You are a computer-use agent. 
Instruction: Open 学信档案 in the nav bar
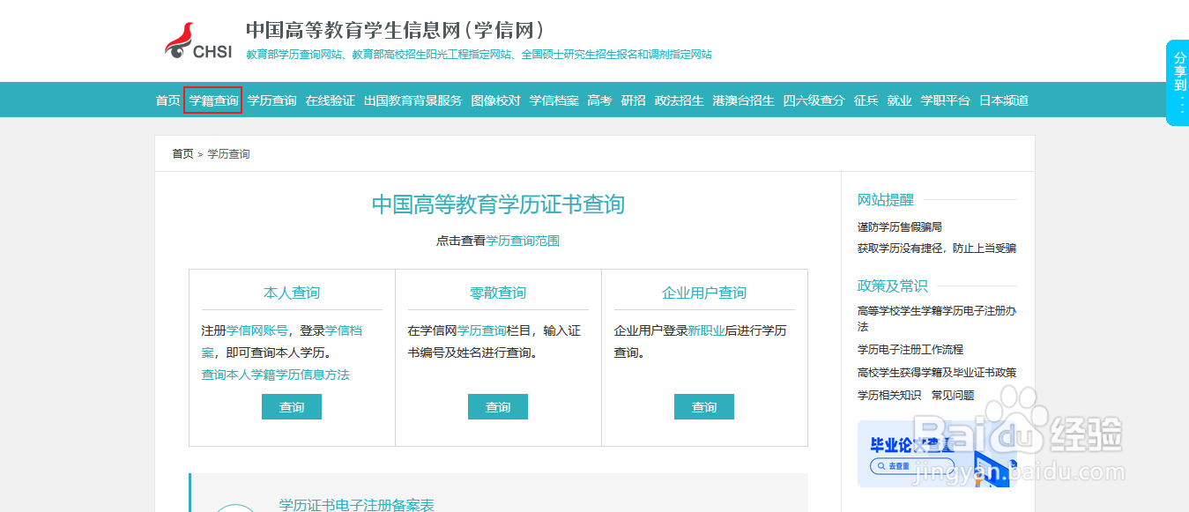(554, 100)
